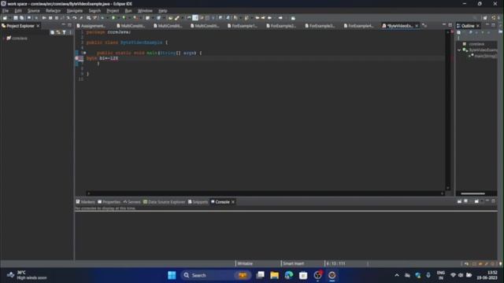Switch to the Markers tab
Screen dimensions: 504x283
click(x=86, y=202)
